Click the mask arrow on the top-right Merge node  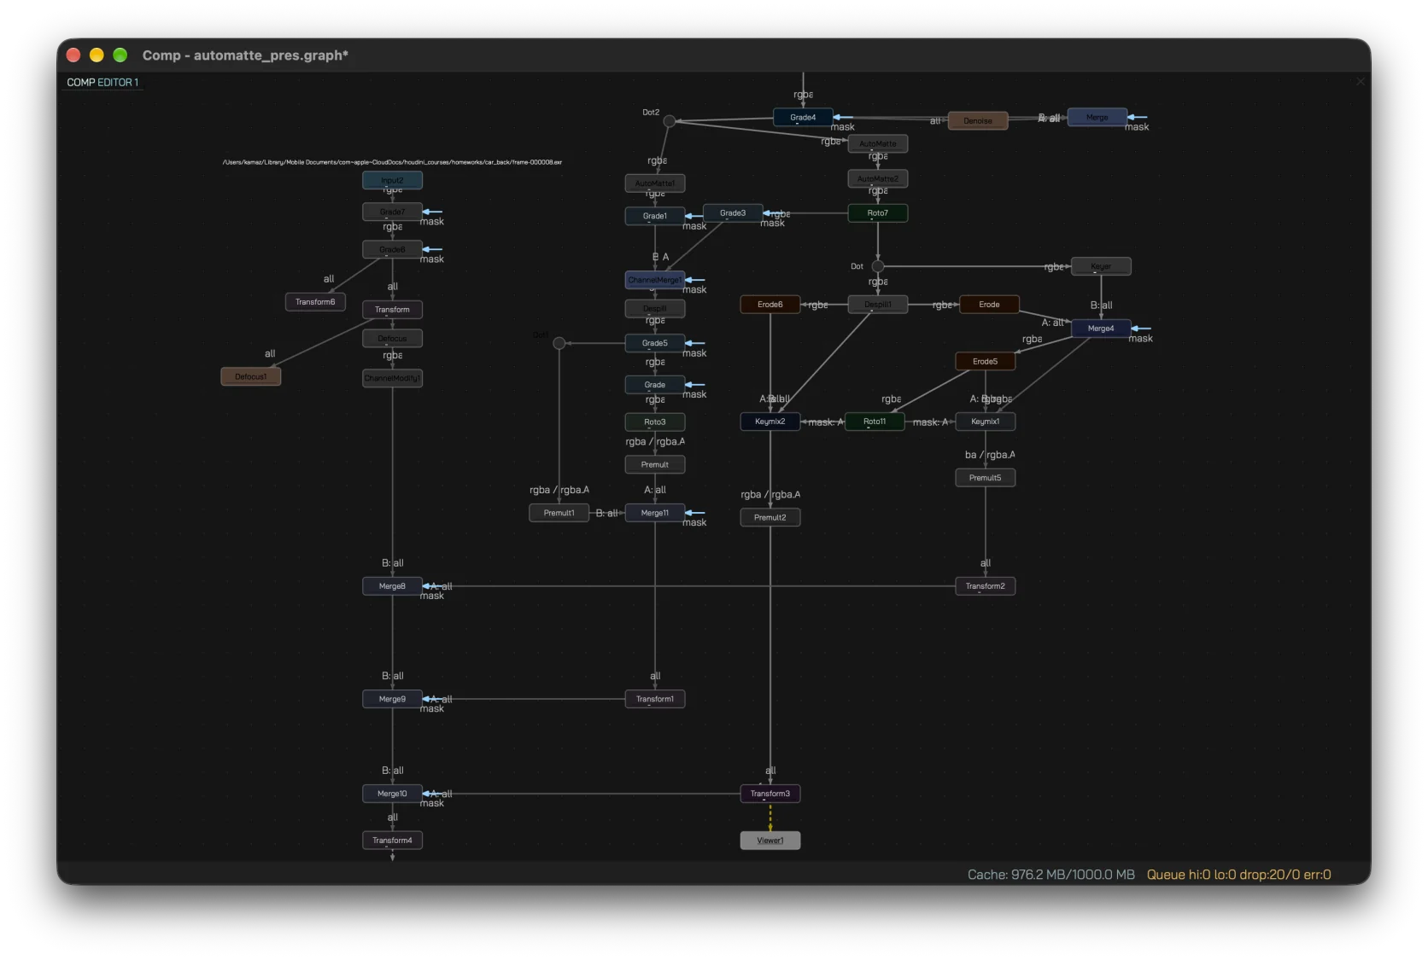[1138, 118]
